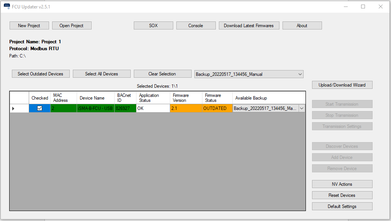Viewport: 391px width, 221px height.
Task: Click Select Outdated Devices
Action: coord(41,74)
